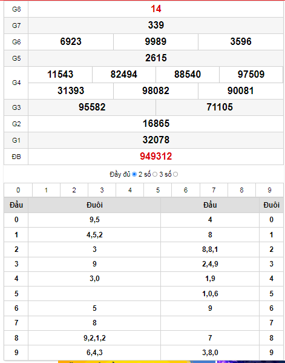Click the G4 number 31393
The width and height of the screenshot is (285, 363).
pyautogui.click(x=71, y=91)
